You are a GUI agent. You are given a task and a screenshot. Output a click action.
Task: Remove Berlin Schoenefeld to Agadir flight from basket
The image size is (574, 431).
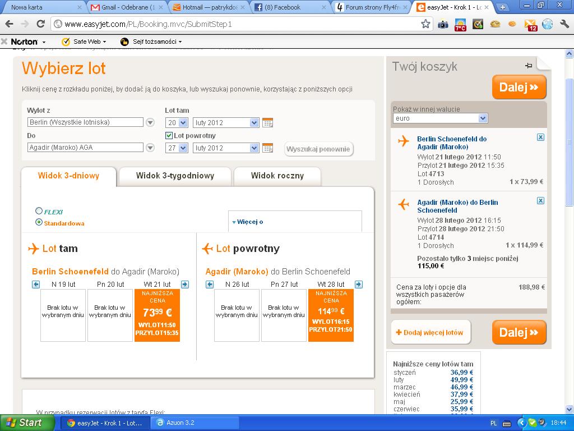(x=540, y=137)
